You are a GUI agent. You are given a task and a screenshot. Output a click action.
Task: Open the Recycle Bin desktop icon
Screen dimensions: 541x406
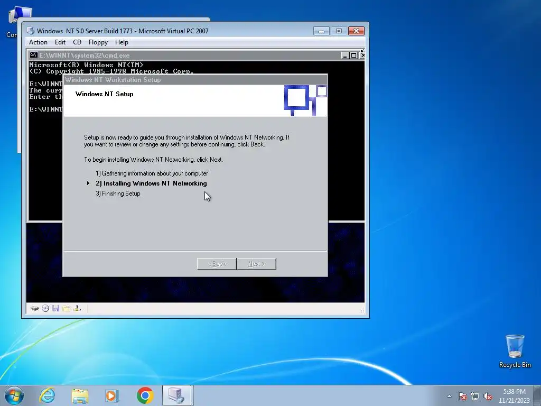click(x=515, y=350)
